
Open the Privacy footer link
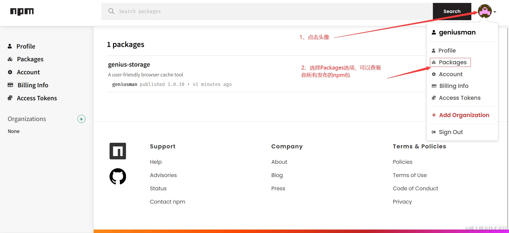pyautogui.click(x=402, y=202)
